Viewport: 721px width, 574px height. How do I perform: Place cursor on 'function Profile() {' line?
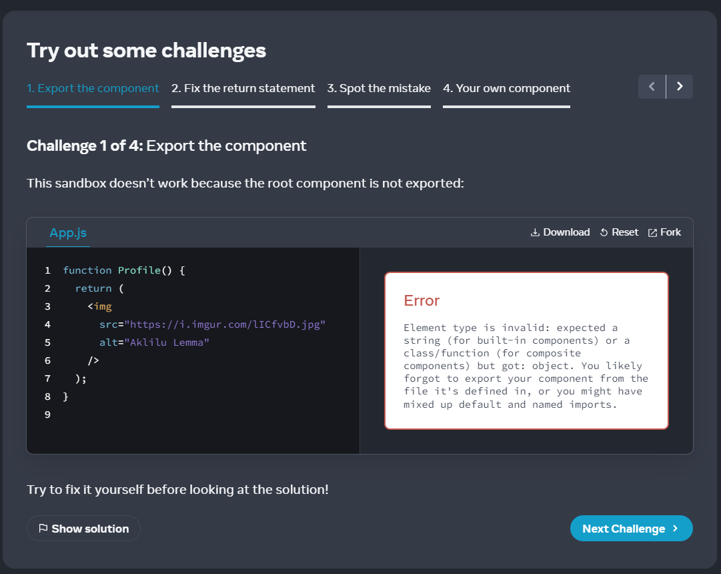click(x=124, y=270)
